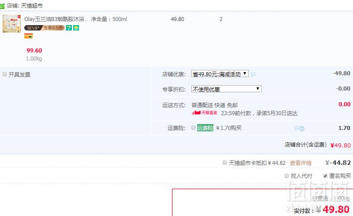Check the 找人代付 option
353x216 pixels.
pyautogui.click(x=287, y=176)
